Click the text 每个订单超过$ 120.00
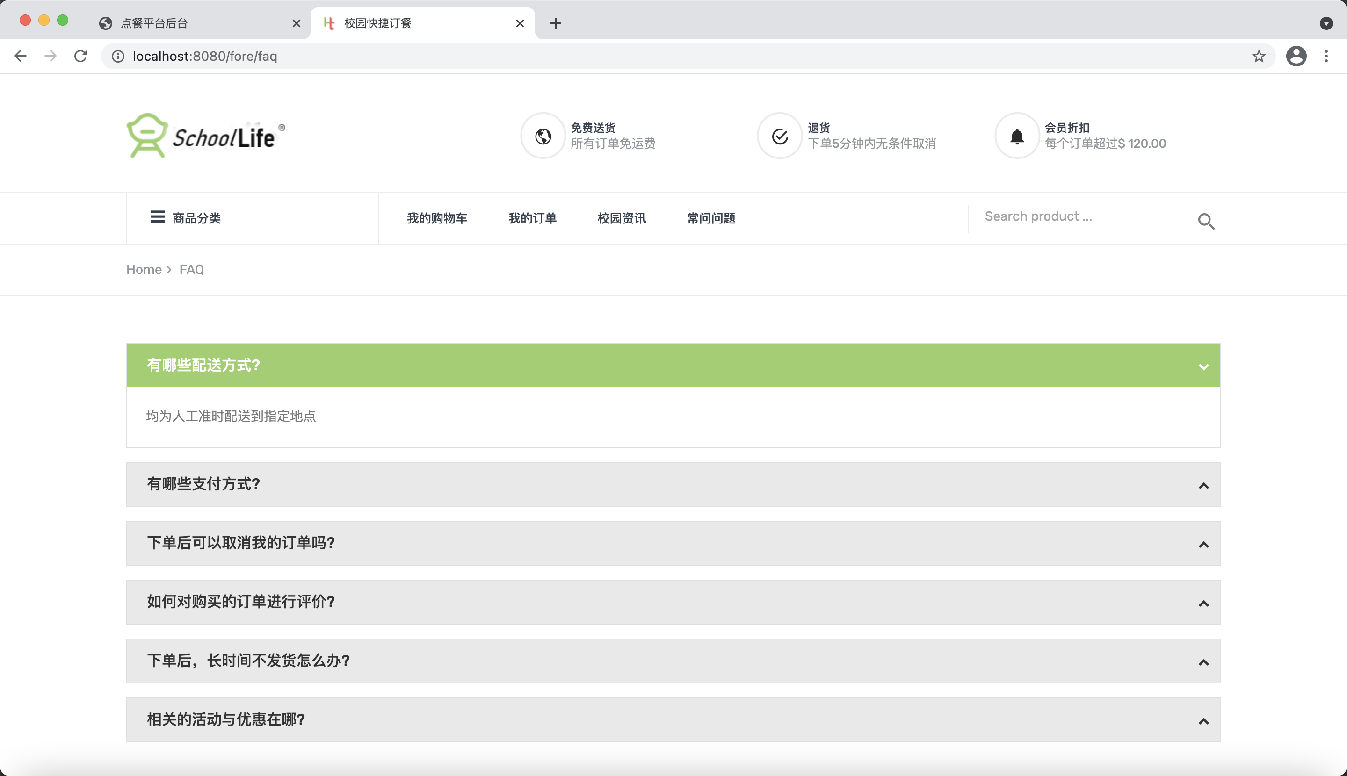This screenshot has width=1347, height=776. (1105, 144)
